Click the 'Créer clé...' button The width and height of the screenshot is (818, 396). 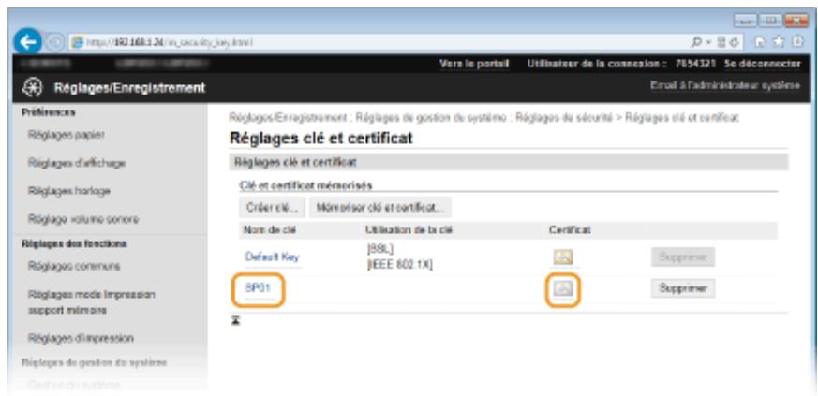tap(272, 208)
